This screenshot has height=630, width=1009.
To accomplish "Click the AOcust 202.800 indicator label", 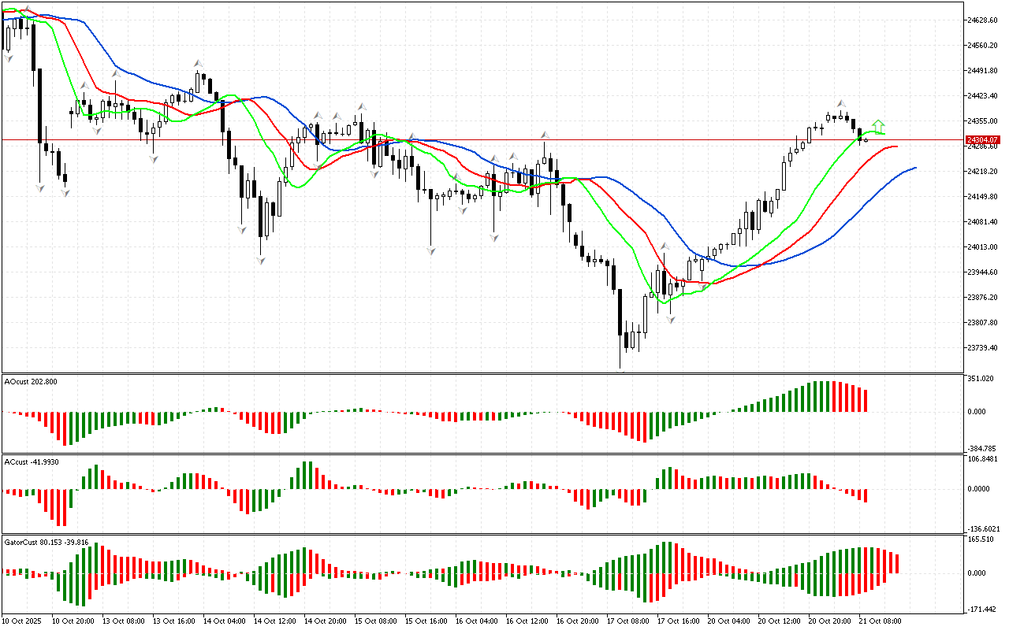I will coord(31,382).
